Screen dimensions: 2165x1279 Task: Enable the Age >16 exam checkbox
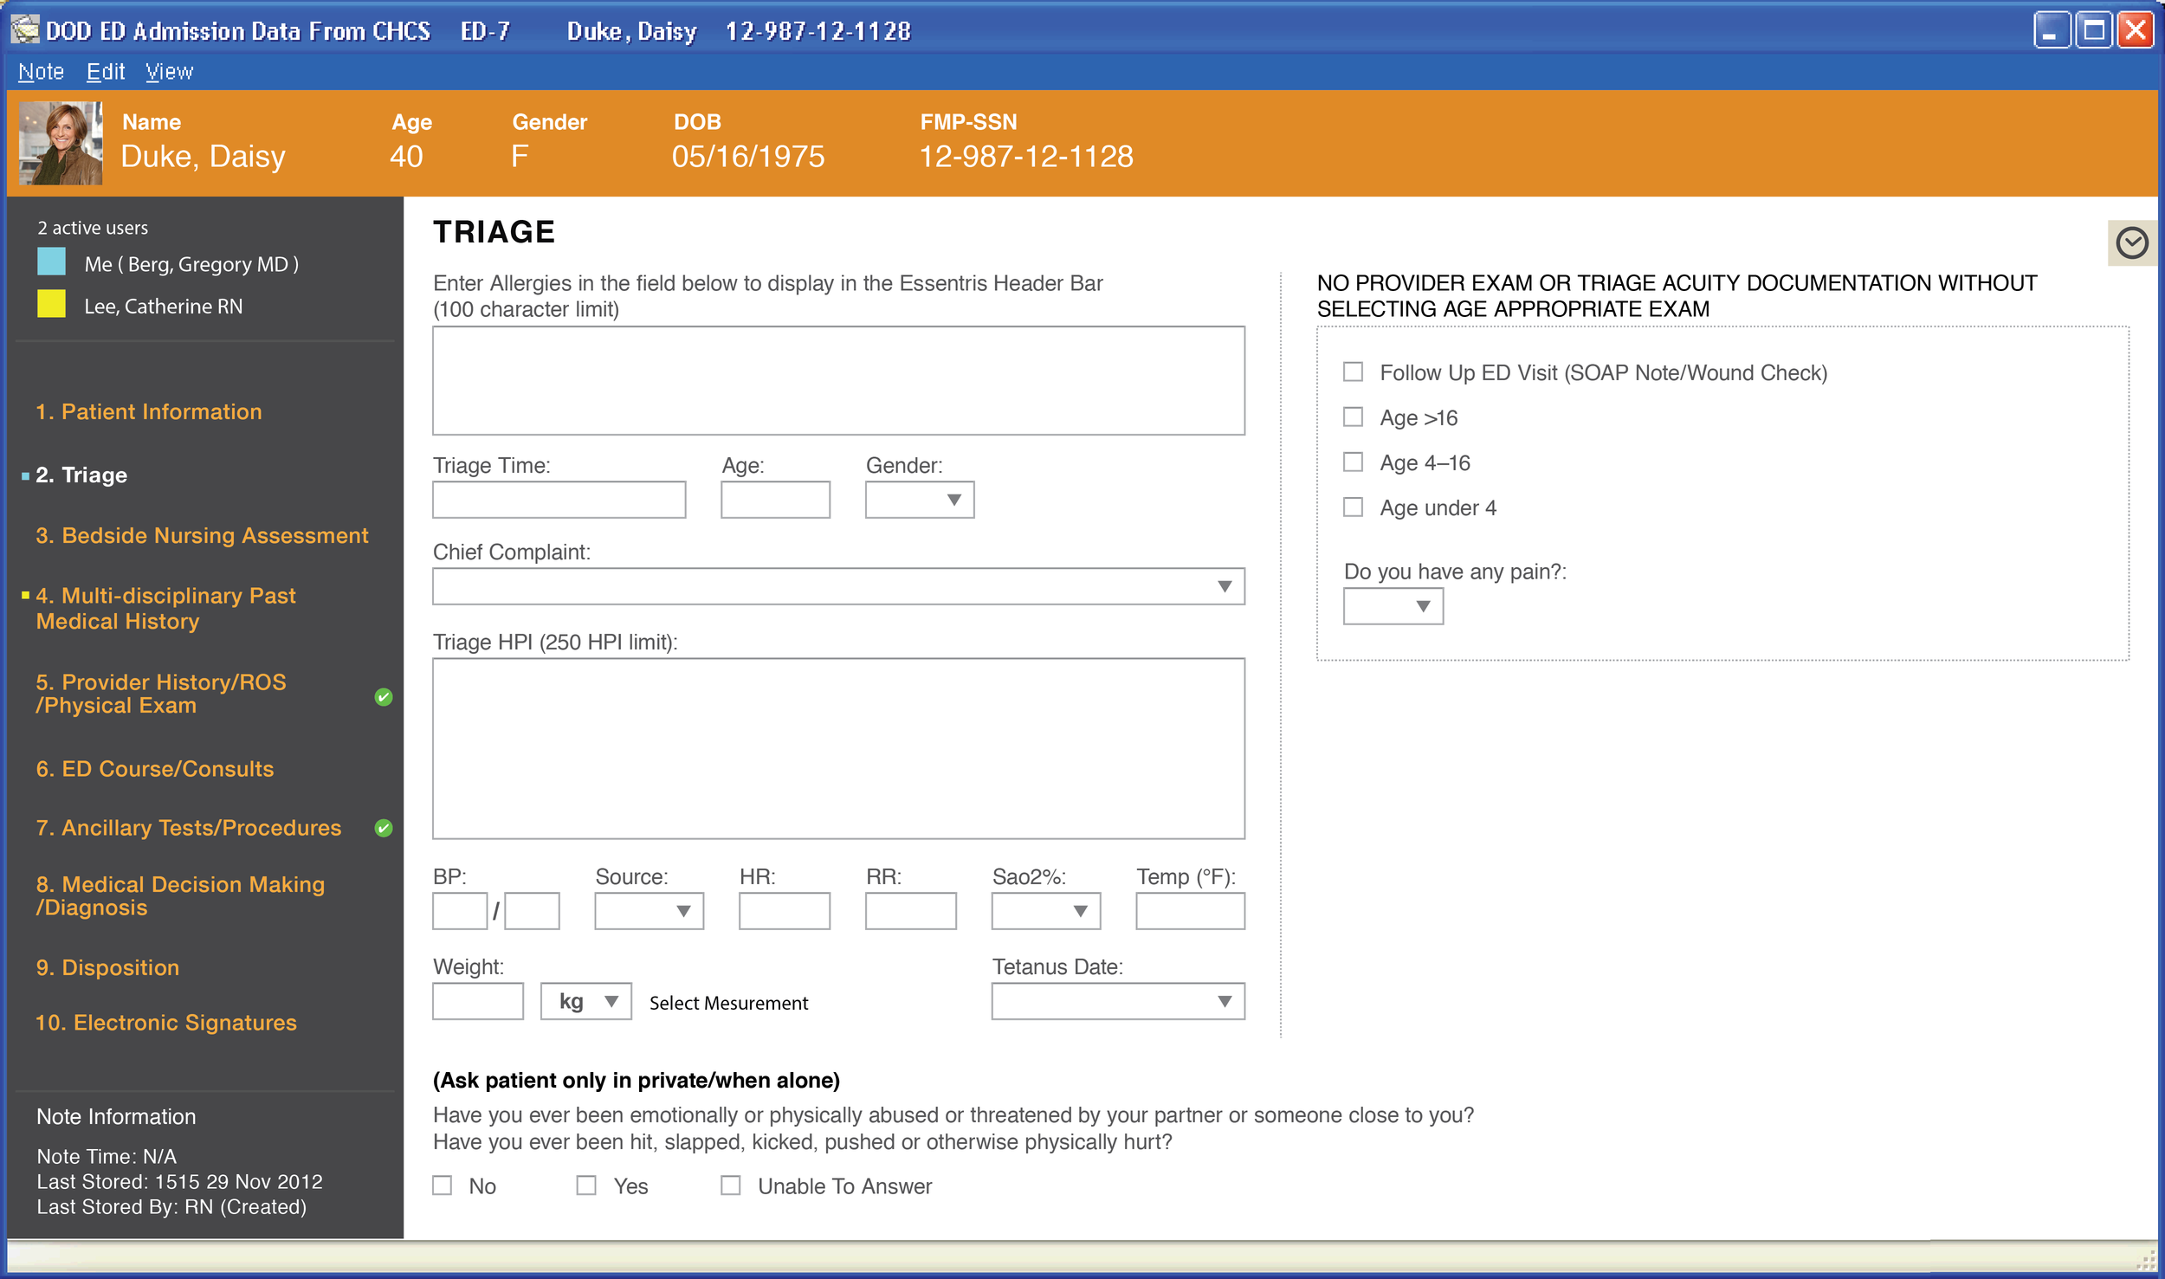1352,417
